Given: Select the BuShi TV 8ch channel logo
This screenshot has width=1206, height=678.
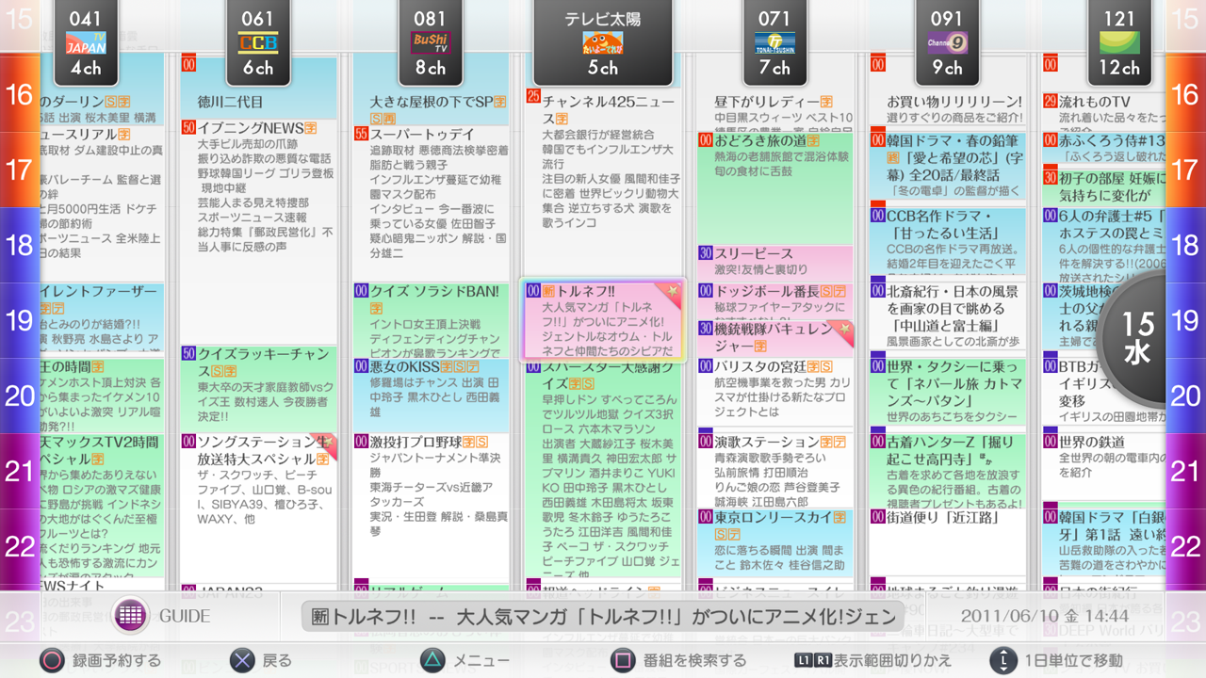Looking at the screenshot, I should click(x=431, y=43).
